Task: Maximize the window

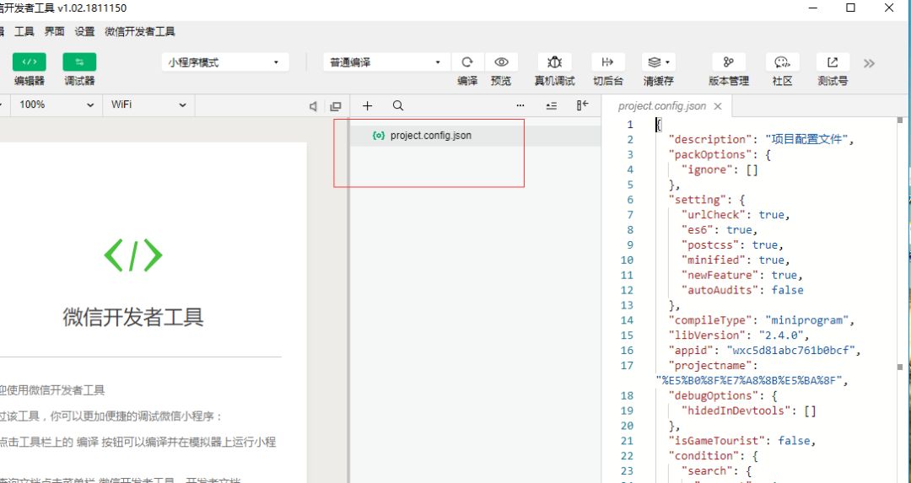Action: click(x=850, y=8)
